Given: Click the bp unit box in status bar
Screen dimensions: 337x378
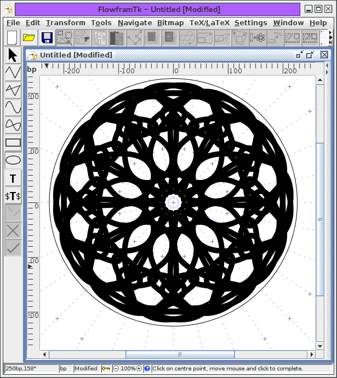Looking at the screenshot, I should point(66,368).
